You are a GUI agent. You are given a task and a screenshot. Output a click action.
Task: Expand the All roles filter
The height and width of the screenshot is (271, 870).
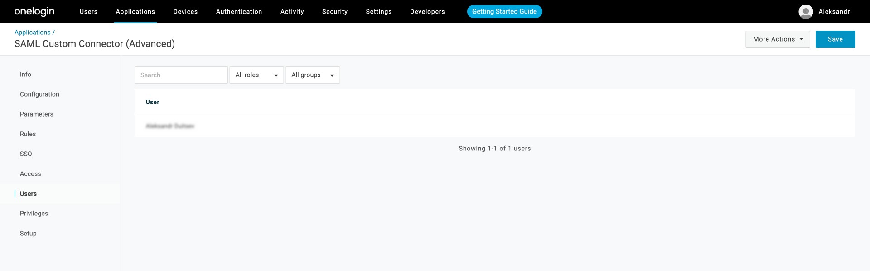[x=256, y=75]
